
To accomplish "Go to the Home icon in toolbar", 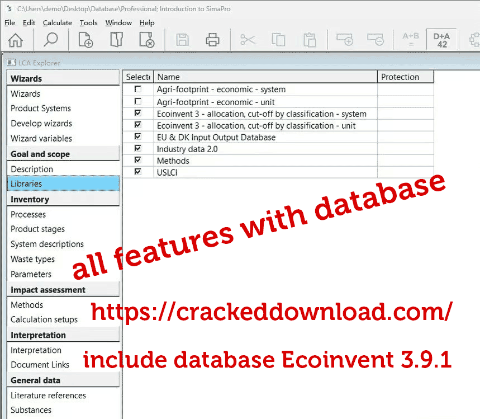I will click(x=16, y=40).
